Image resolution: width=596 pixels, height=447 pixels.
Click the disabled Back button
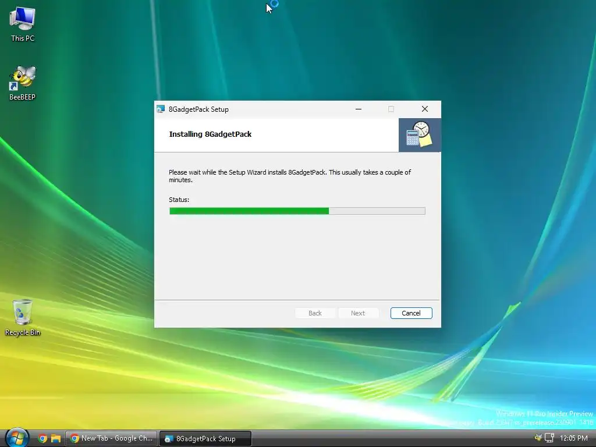pyautogui.click(x=315, y=313)
